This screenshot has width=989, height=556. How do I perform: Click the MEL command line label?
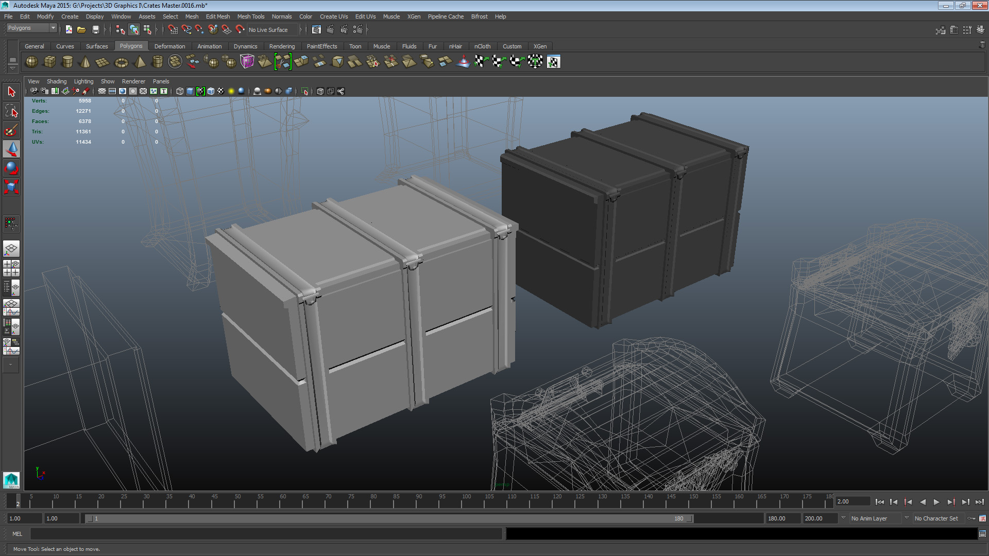pos(17,534)
